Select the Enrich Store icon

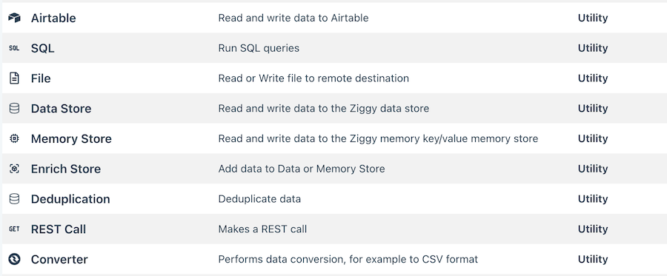(x=15, y=169)
